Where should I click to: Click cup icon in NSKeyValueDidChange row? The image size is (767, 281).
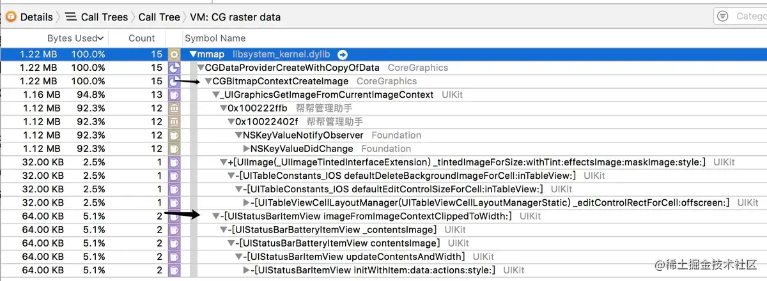174,149
